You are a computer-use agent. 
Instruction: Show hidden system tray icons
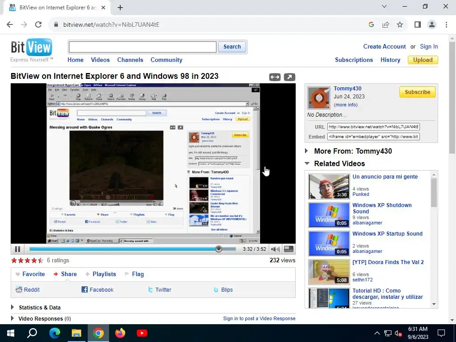pos(377,333)
